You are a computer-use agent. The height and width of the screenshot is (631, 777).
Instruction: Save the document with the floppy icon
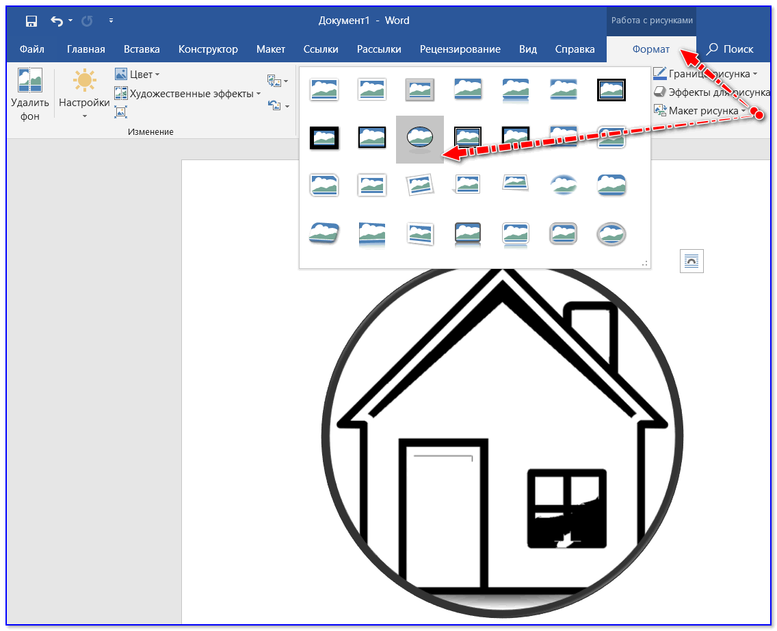[x=31, y=21]
